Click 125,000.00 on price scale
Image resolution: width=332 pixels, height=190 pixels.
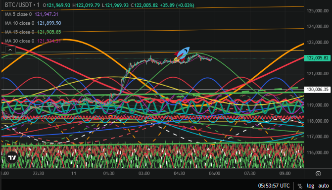click(318, 11)
